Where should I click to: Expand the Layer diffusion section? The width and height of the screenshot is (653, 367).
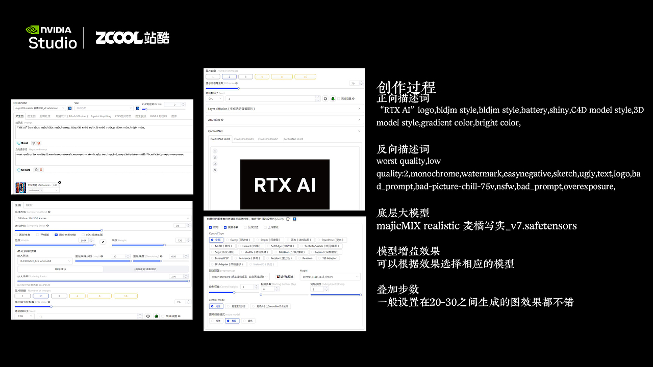(x=285, y=109)
